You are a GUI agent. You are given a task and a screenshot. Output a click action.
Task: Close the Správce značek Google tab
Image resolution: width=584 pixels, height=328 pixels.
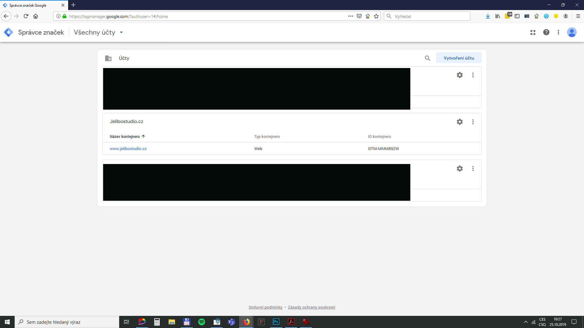[63, 5]
